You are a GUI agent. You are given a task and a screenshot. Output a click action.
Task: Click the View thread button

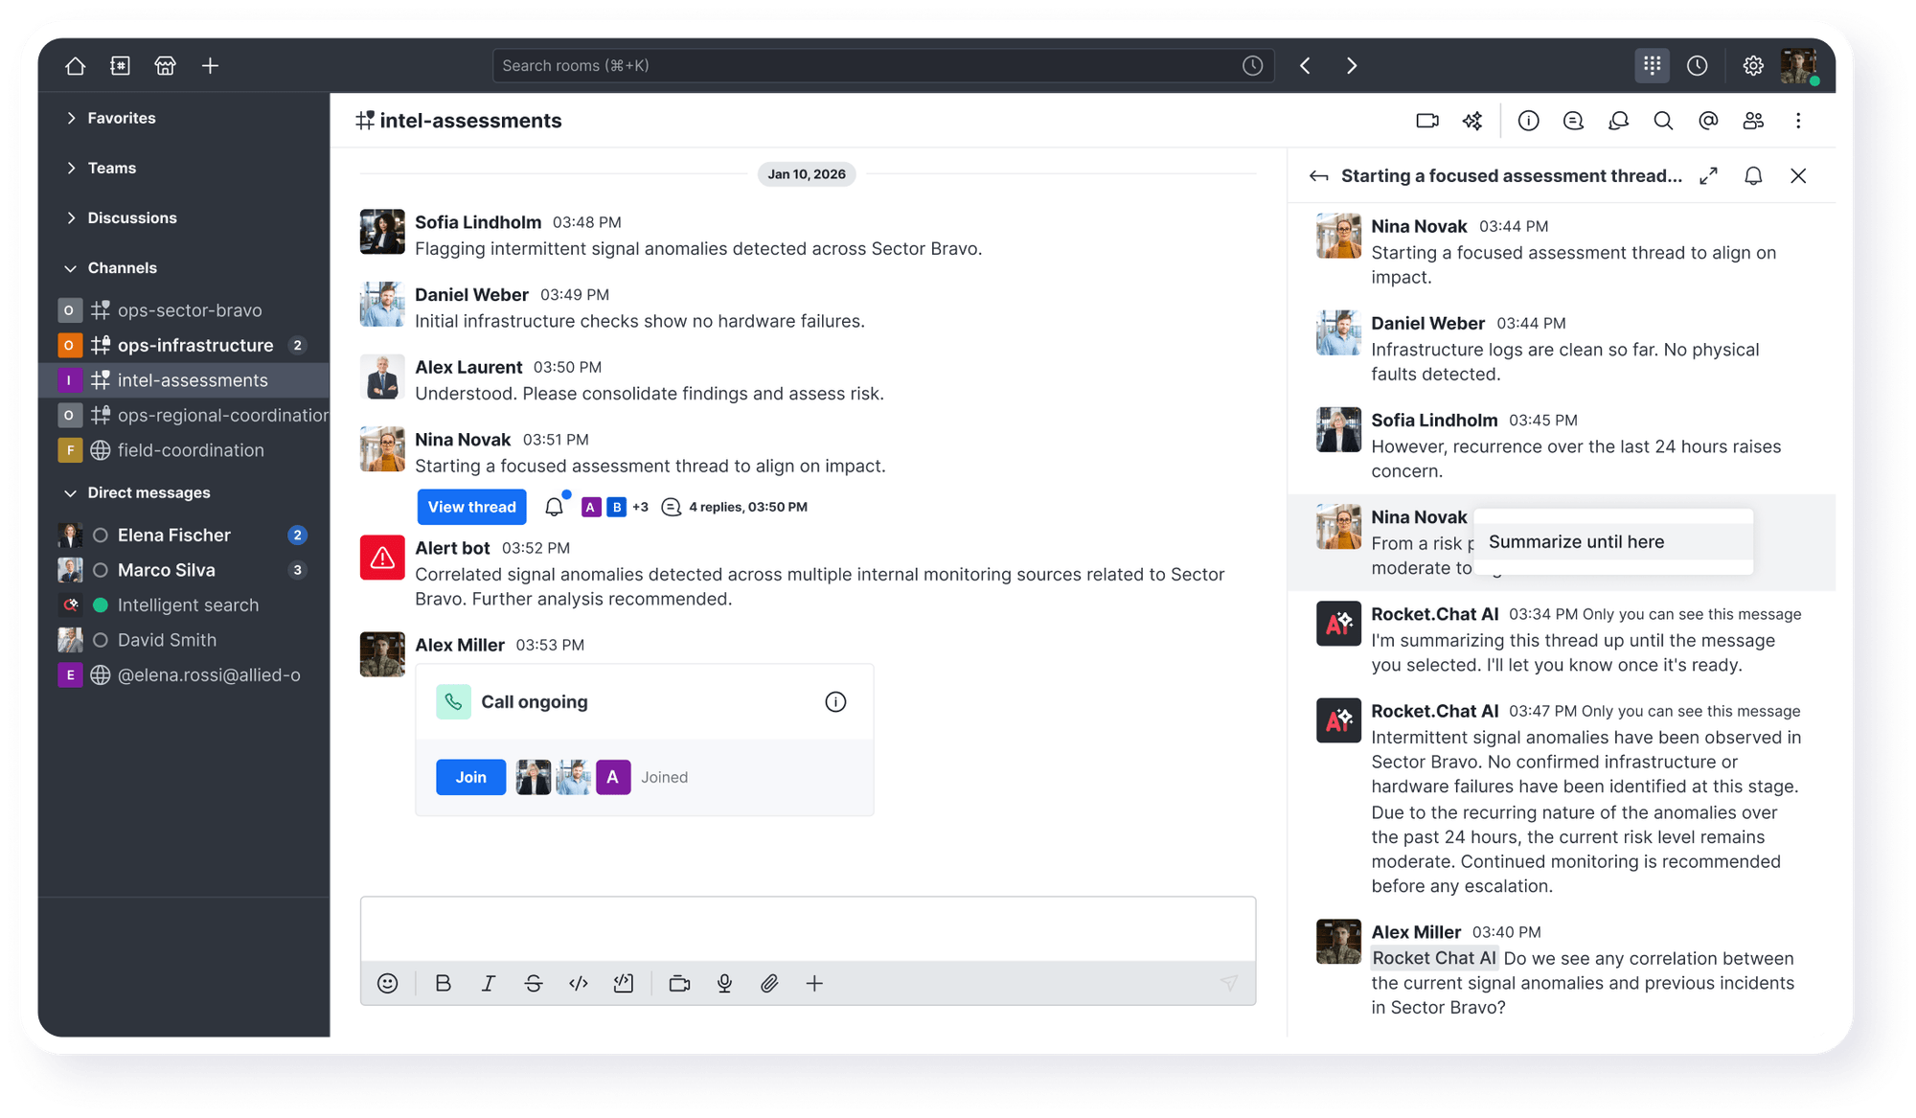pos(471,507)
